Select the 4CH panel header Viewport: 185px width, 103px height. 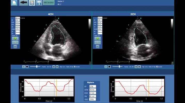[51, 14]
